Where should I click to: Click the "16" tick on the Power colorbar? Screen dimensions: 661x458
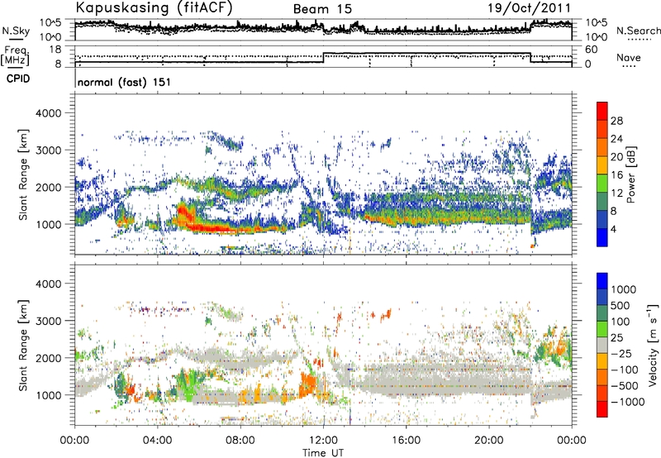click(x=616, y=175)
